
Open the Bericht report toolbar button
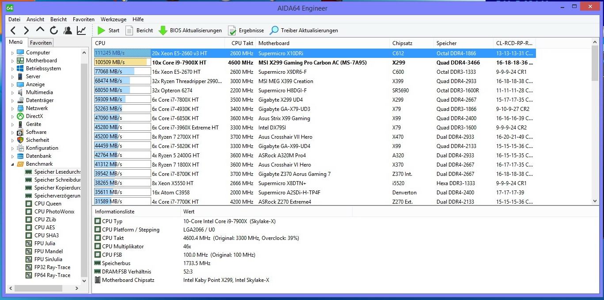[x=139, y=30]
